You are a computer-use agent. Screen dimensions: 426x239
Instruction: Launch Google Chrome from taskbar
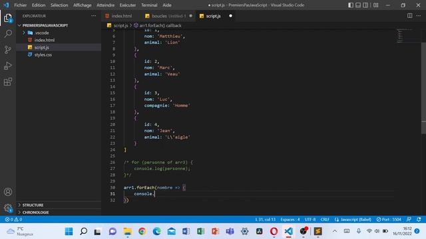click(142, 232)
